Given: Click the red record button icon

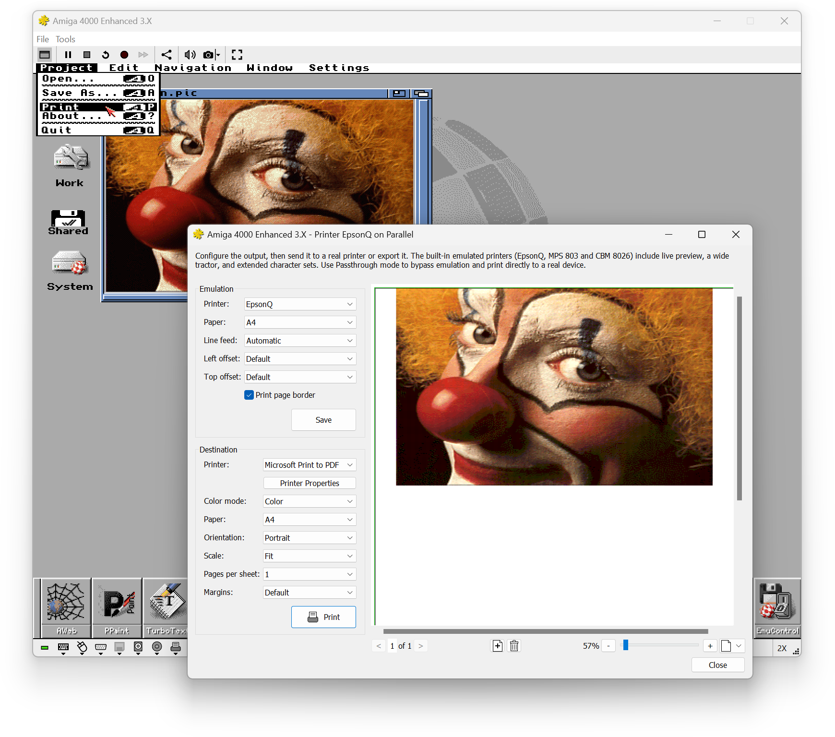Looking at the screenshot, I should click(x=124, y=55).
